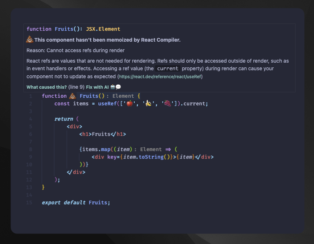Click the "Fix with AI" link

pyautogui.click(x=97, y=87)
